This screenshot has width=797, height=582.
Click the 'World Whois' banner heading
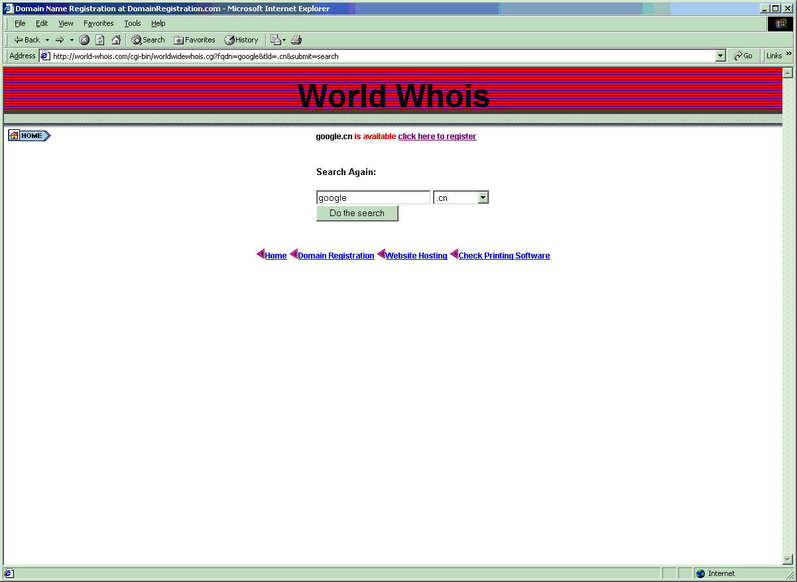click(x=394, y=96)
